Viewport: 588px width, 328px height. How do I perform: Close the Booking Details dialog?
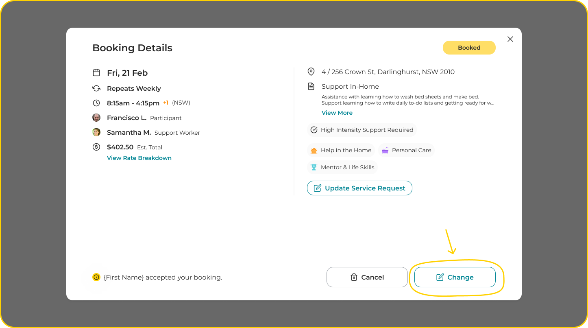(x=510, y=39)
